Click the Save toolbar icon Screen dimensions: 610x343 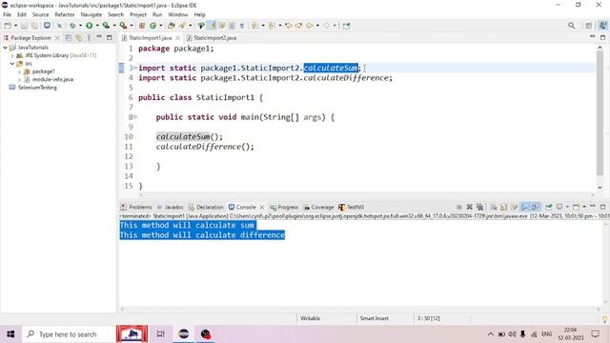(24, 26)
